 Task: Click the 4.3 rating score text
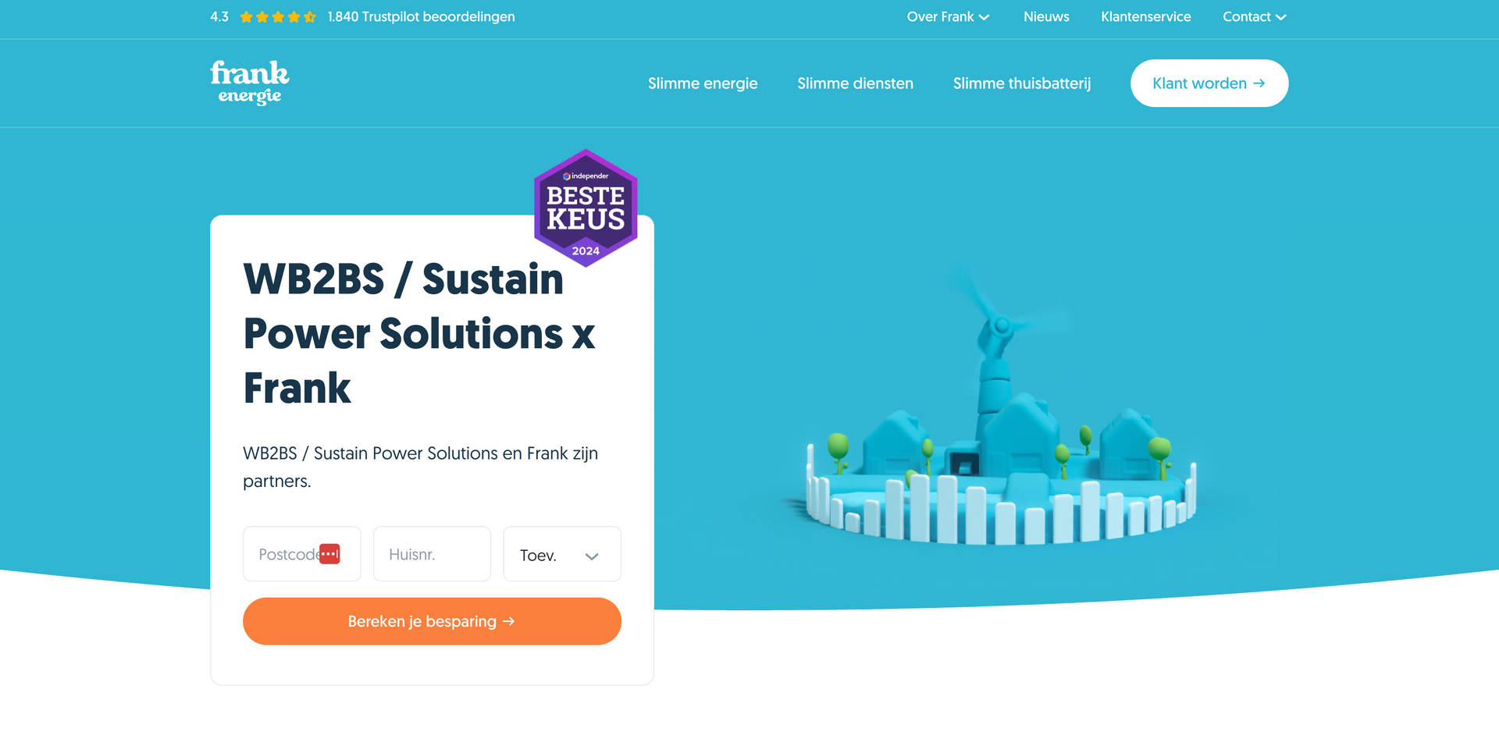pyautogui.click(x=219, y=17)
